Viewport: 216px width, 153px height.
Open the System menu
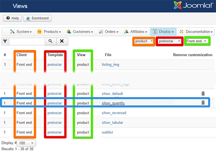[x=21, y=32]
